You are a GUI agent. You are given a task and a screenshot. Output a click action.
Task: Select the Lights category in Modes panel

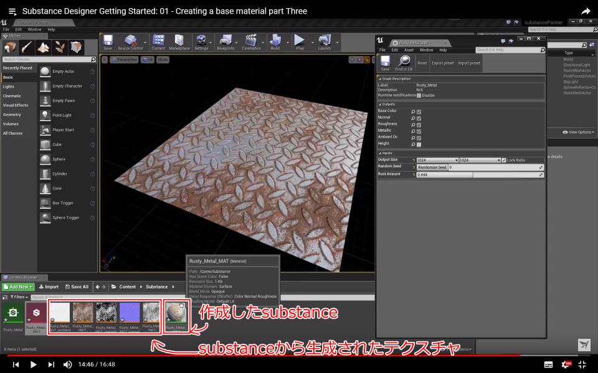click(x=8, y=87)
